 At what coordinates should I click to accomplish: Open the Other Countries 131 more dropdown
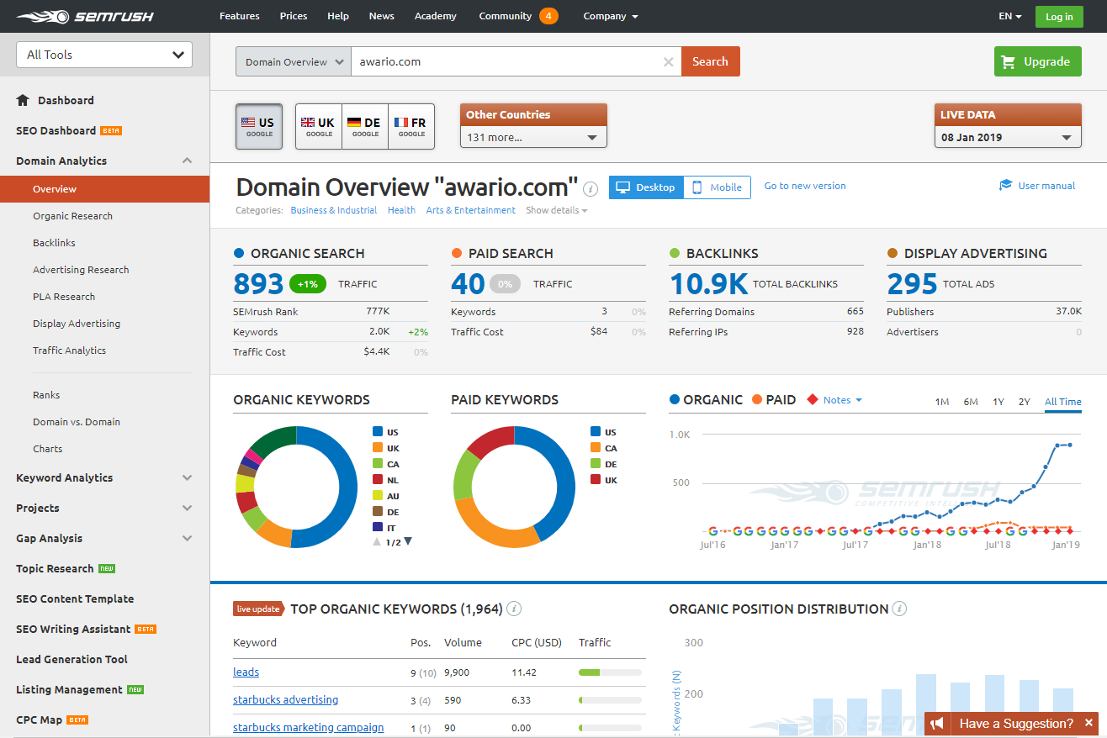(533, 137)
